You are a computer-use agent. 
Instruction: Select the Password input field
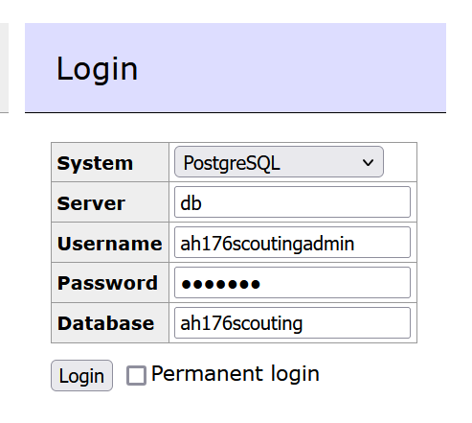tap(292, 283)
